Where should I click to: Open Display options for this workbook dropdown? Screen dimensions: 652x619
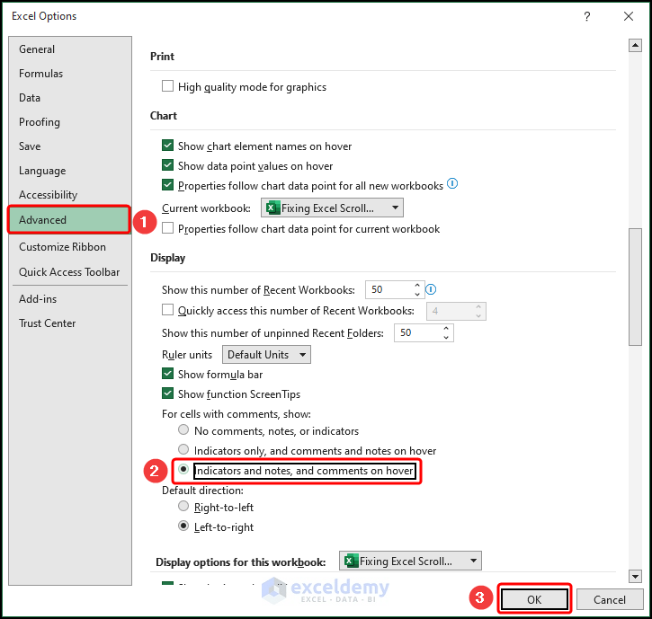[x=410, y=562]
